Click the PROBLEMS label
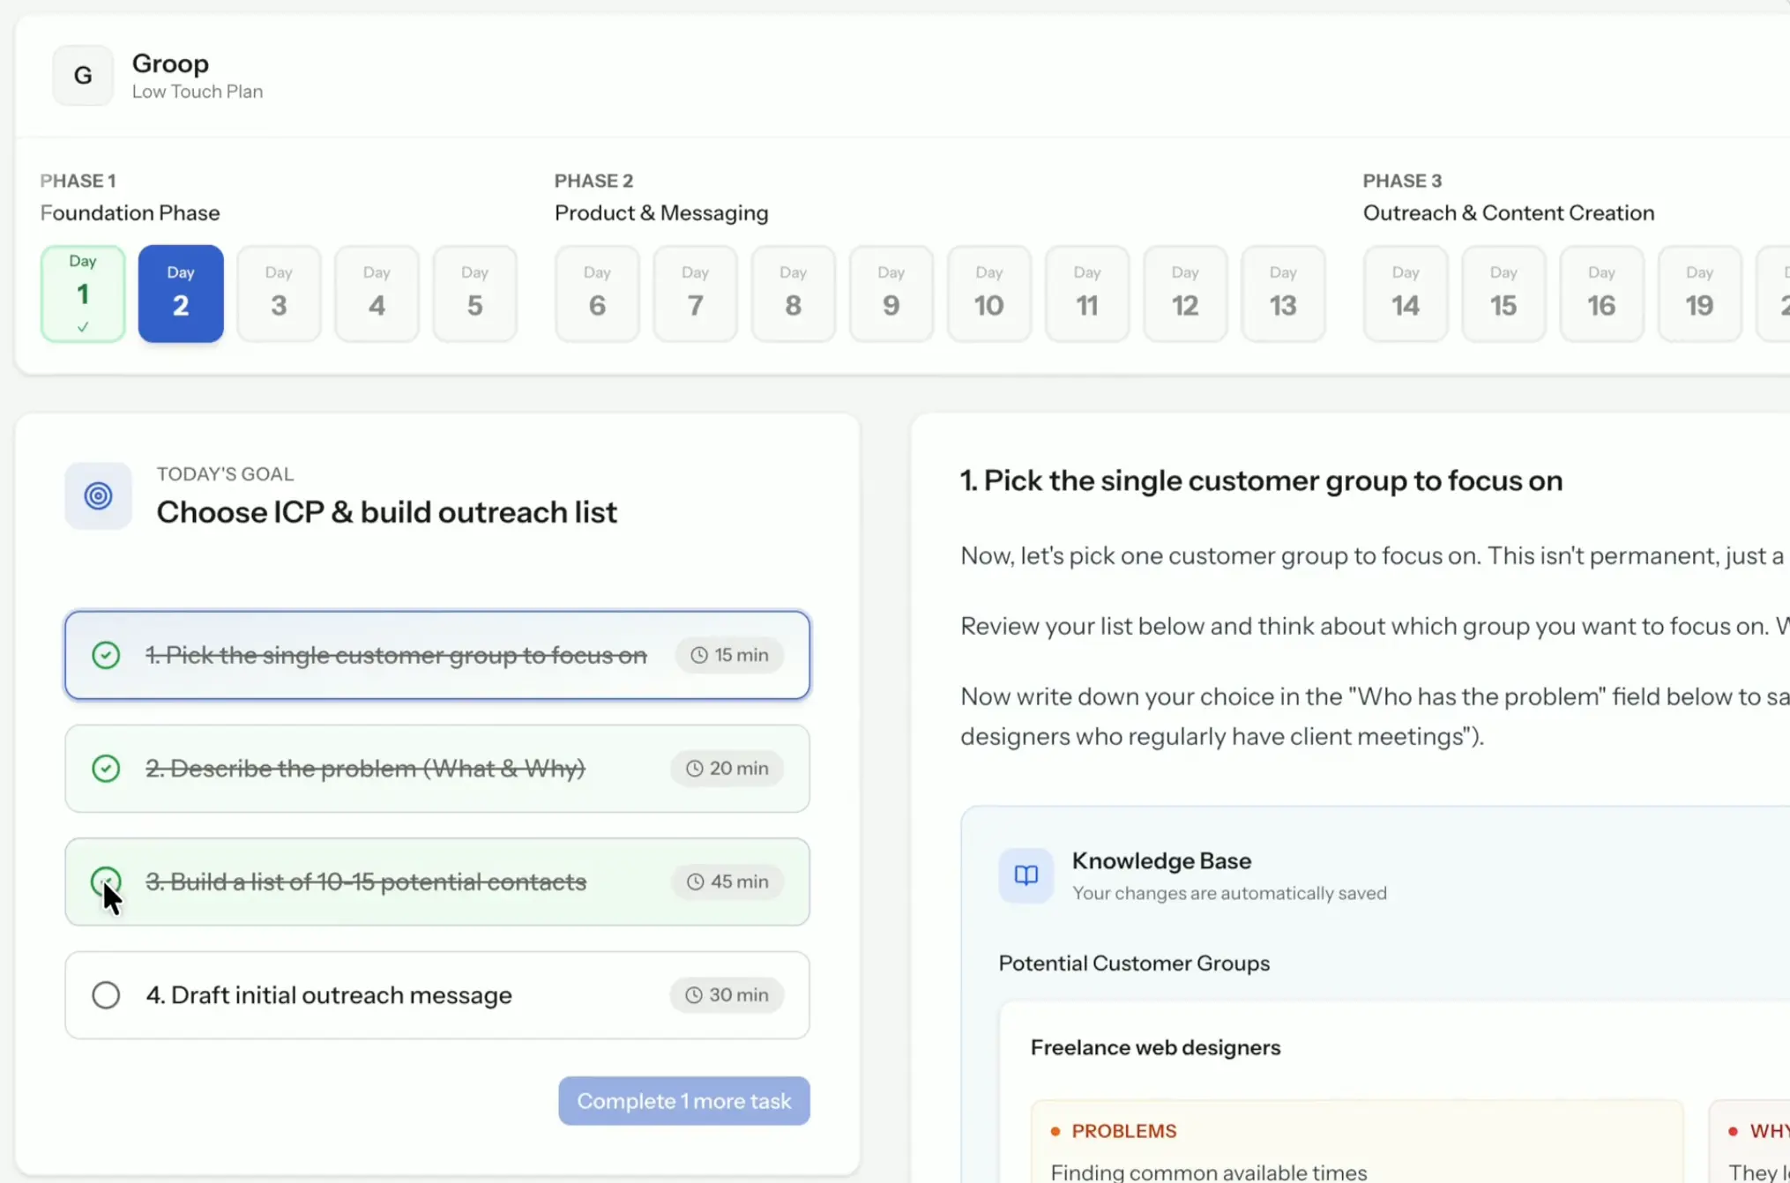Screen dimensions: 1790x1183 pyautogui.click(x=1124, y=1131)
